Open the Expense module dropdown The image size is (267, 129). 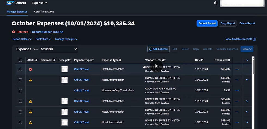[39, 3]
